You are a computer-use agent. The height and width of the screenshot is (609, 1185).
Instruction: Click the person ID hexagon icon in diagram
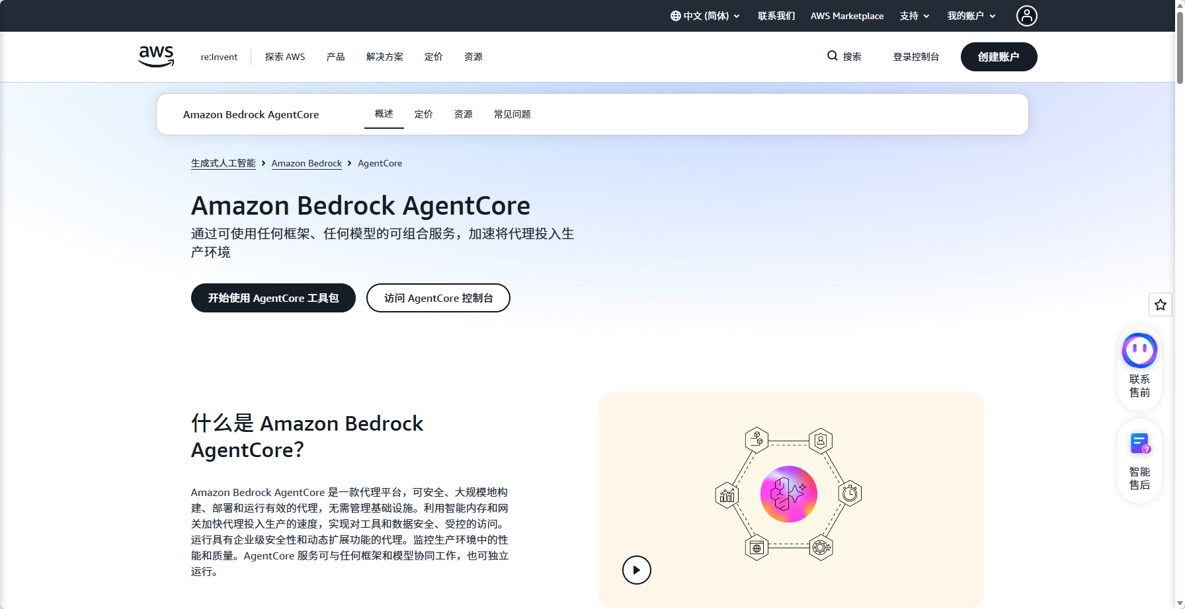821,440
